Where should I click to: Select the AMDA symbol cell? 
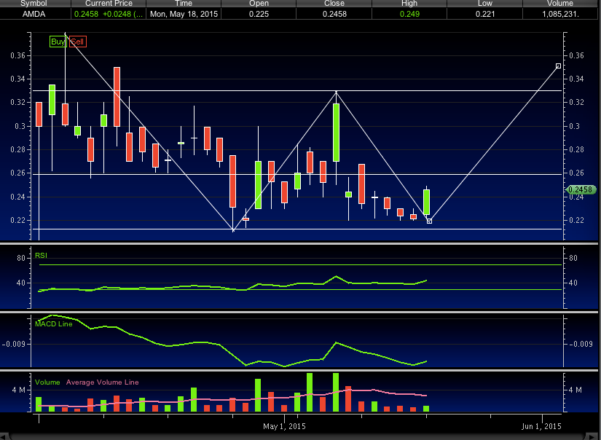35,14
